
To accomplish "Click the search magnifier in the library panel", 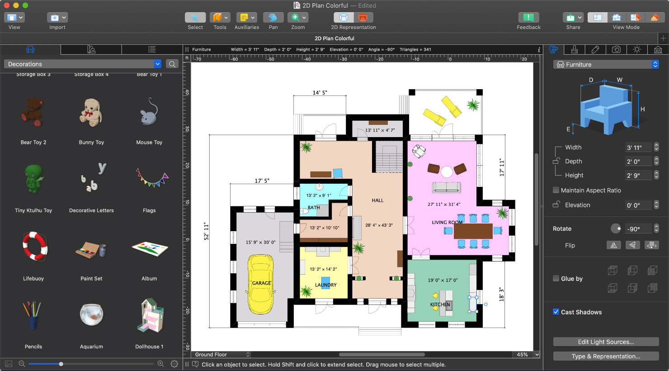I will click(172, 64).
